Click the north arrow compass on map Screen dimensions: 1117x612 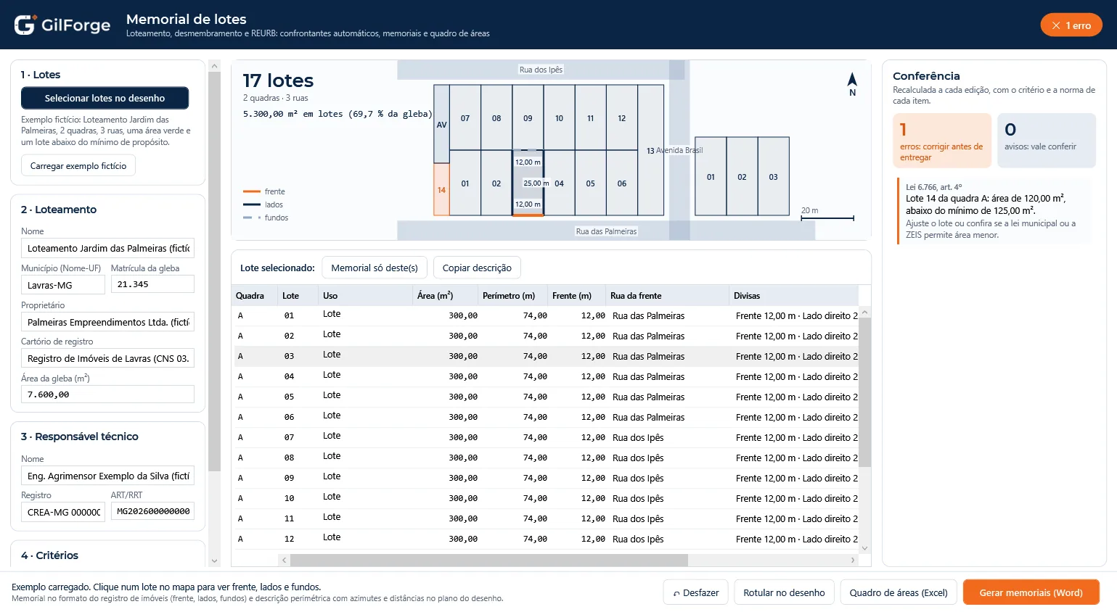click(852, 84)
